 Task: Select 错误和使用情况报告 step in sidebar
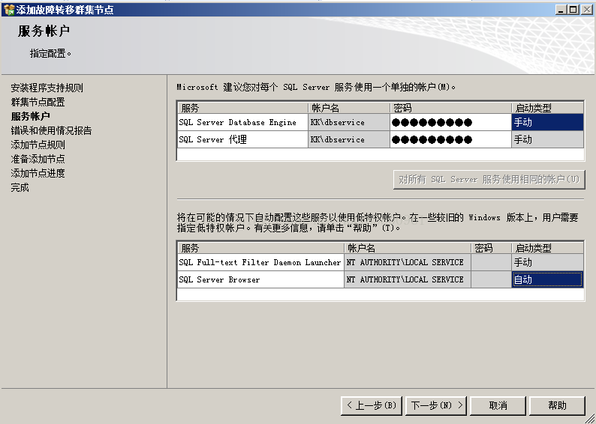click(x=51, y=130)
